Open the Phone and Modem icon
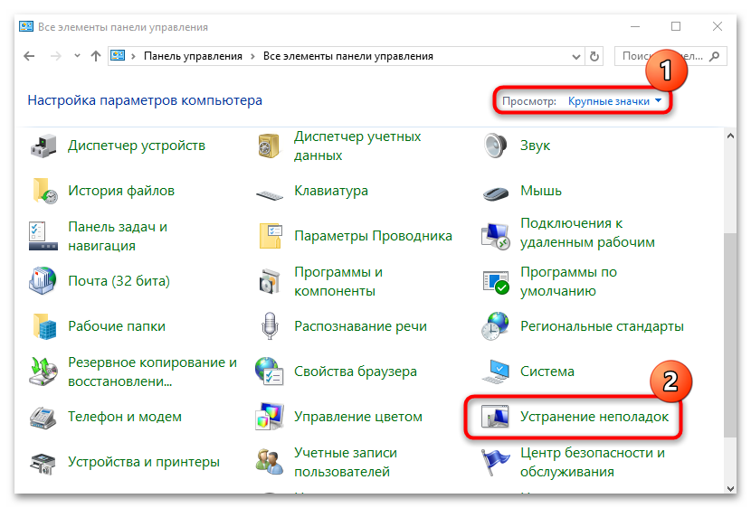Image resolution: width=751 pixels, height=508 pixels. click(x=43, y=417)
